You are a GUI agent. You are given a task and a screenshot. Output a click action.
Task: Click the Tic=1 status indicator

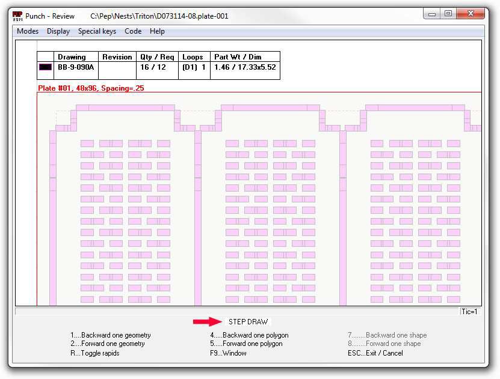469,311
